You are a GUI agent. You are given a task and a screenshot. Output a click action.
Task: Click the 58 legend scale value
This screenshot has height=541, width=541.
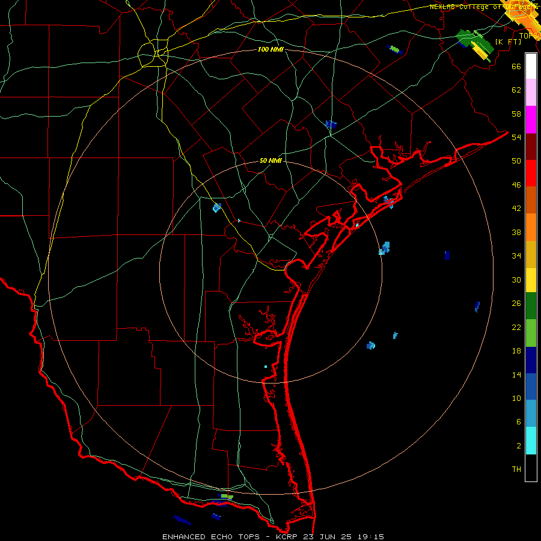(x=516, y=114)
